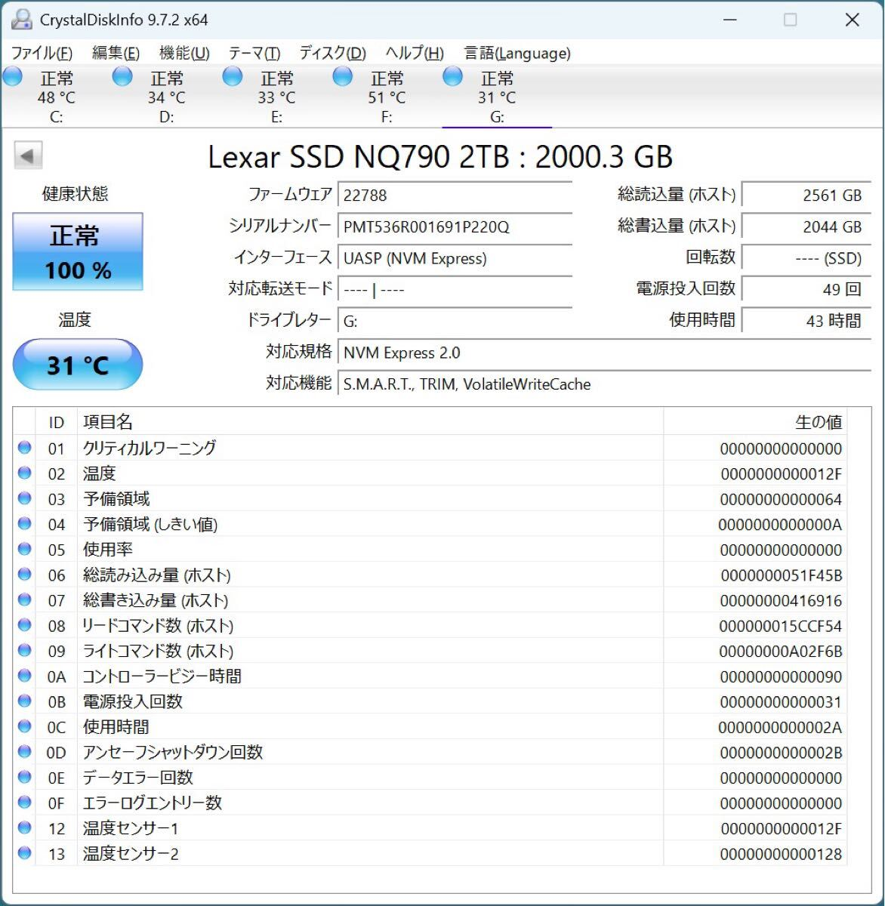Select the drive G: 31 °C tab
The image size is (885, 906).
[497, 97]
